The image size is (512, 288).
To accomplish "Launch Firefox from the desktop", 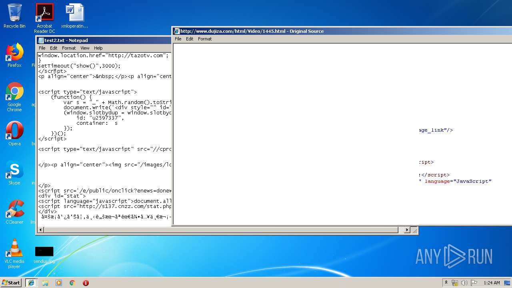I will click(x=14, y=55).
